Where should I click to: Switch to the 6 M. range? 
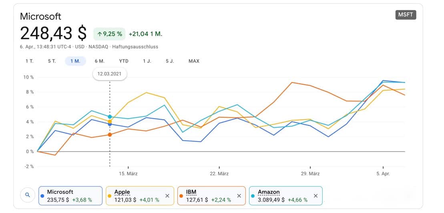(100, 61)
